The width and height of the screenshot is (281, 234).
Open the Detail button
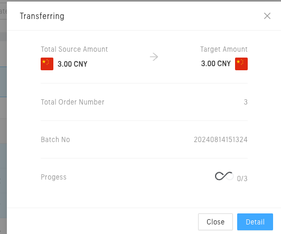[255, 222]
